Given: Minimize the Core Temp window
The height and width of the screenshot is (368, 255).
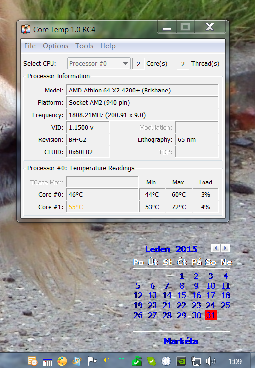Looking at the screenshot, I should tap(167, 27).
